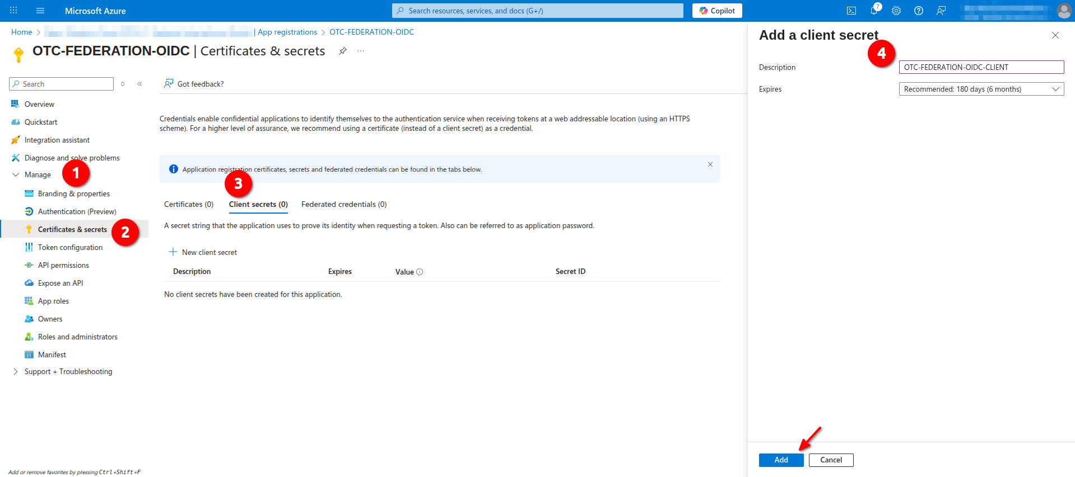Open the Azure portal hamburger menu

(x=40, y=11)
